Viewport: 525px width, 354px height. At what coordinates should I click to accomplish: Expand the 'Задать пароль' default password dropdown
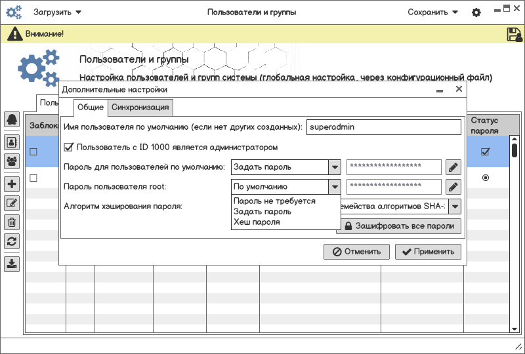click(335, 167)
